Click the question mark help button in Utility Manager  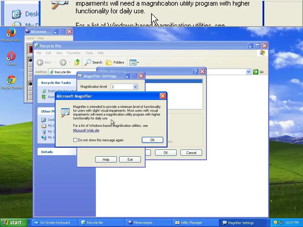195,72
